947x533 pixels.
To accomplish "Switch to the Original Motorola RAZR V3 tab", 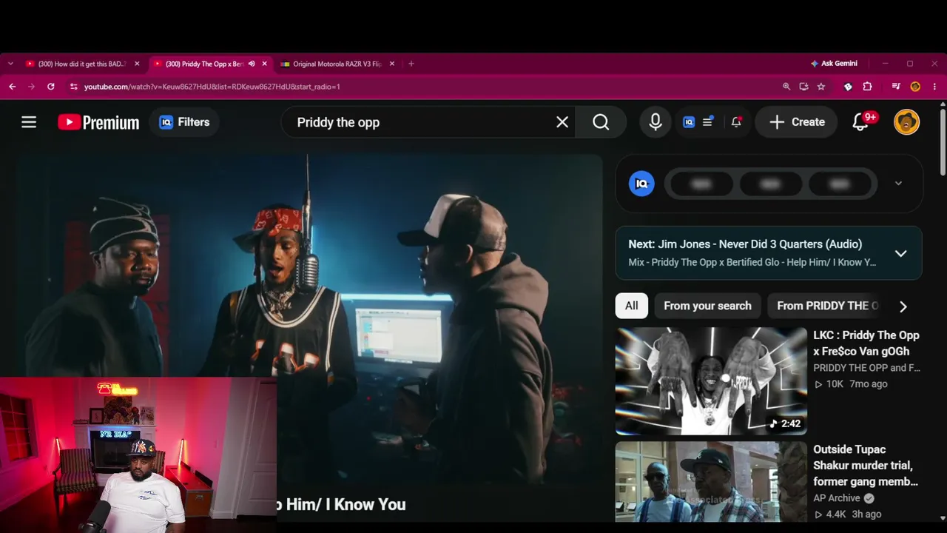I will [337, 64].
